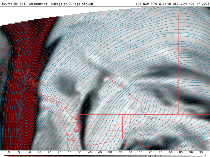The height and width of the screenshot is (157, 210).
Task: Click the "F018" forecast hour text
Action: 157,4
